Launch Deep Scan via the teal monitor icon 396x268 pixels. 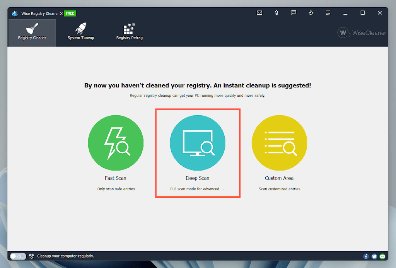pos(198,143)
